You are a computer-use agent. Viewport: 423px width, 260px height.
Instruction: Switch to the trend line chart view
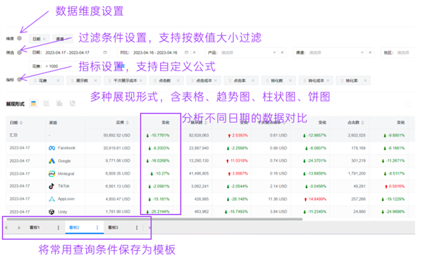[47, 104]
